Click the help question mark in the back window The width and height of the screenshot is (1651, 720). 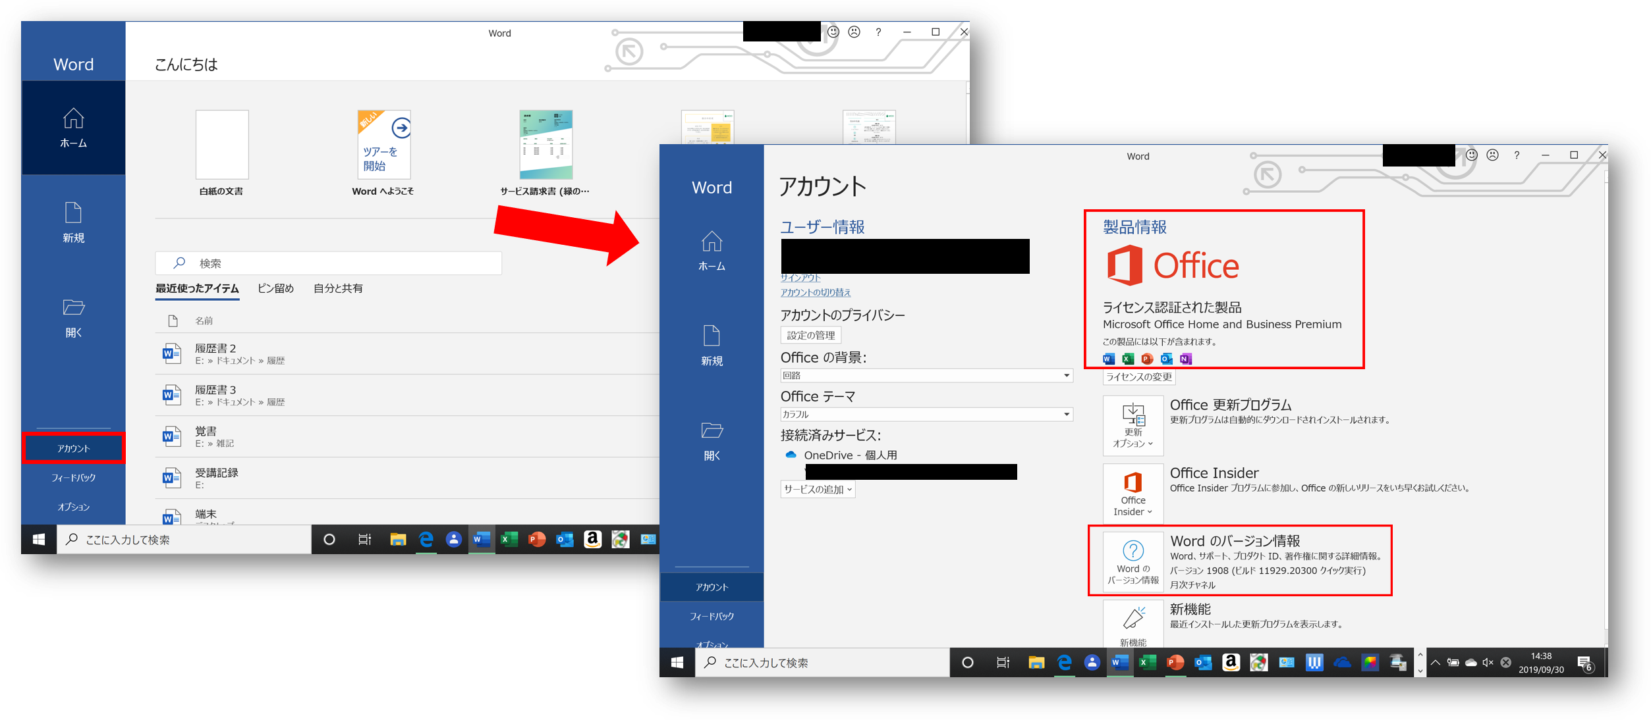[x=878, y=32]
